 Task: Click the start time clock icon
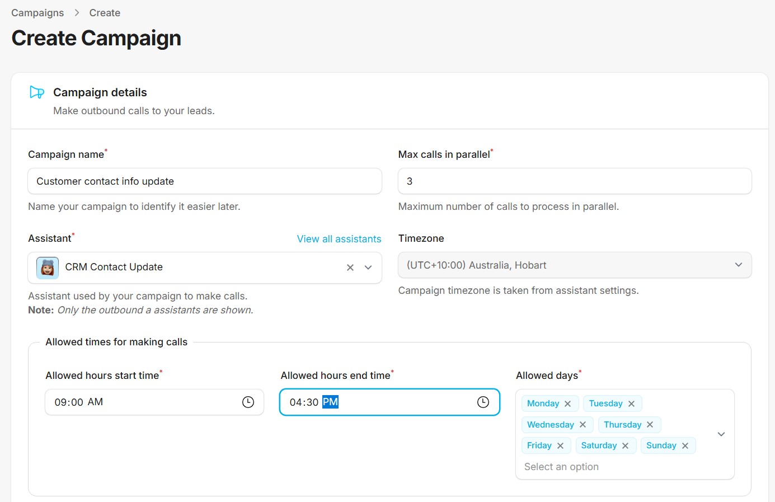coord(248,402)
